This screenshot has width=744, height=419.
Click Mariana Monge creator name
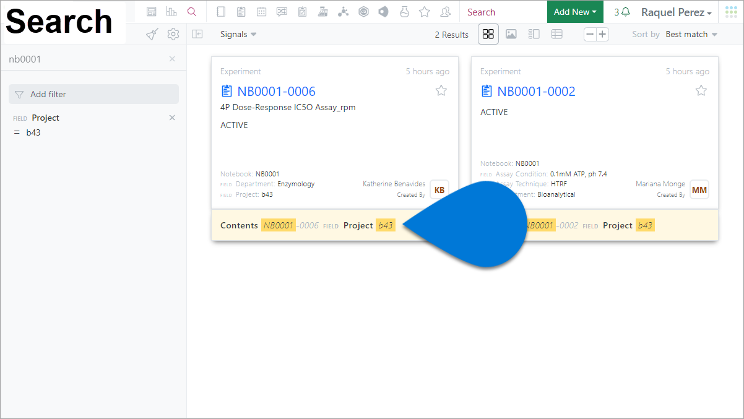[x=660, y=184]
